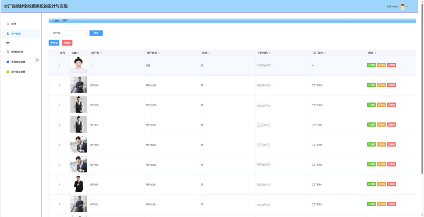Check the checkbox for 用户名5 row

(x=51, y=165)
